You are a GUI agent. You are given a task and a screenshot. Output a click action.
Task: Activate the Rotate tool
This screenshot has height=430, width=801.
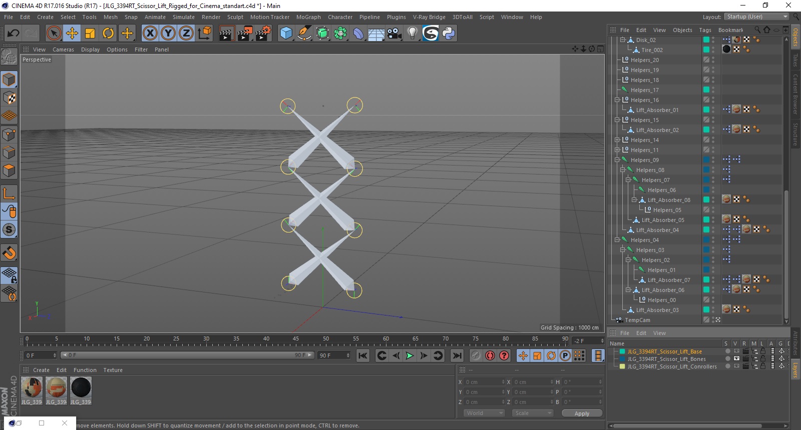pos(108,33)
